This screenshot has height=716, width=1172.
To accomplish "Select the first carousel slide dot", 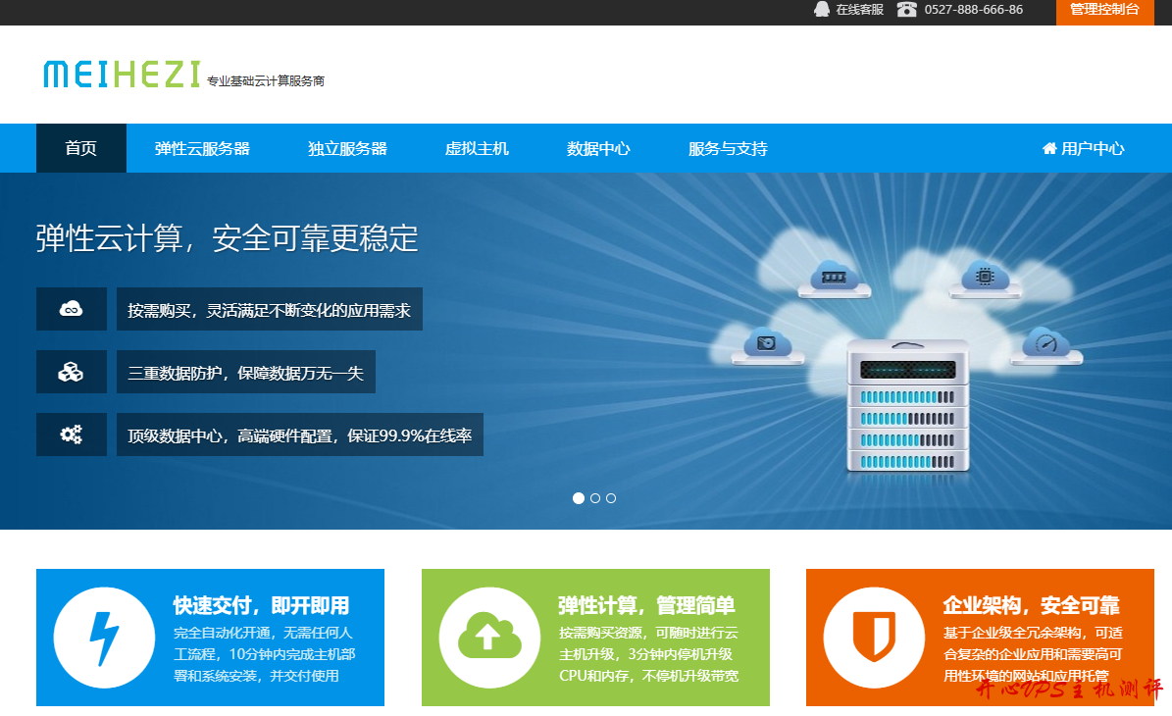I will [x=579, y=498].
